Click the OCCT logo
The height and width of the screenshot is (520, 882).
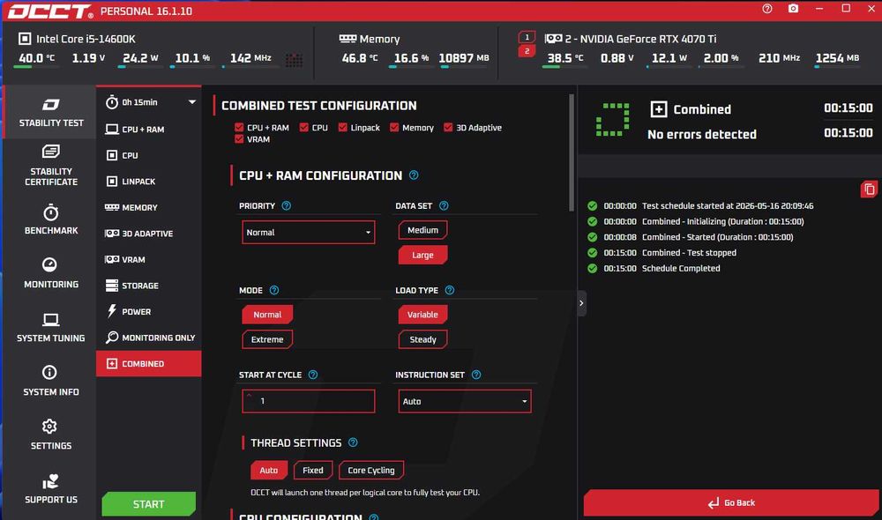(49, 11)
